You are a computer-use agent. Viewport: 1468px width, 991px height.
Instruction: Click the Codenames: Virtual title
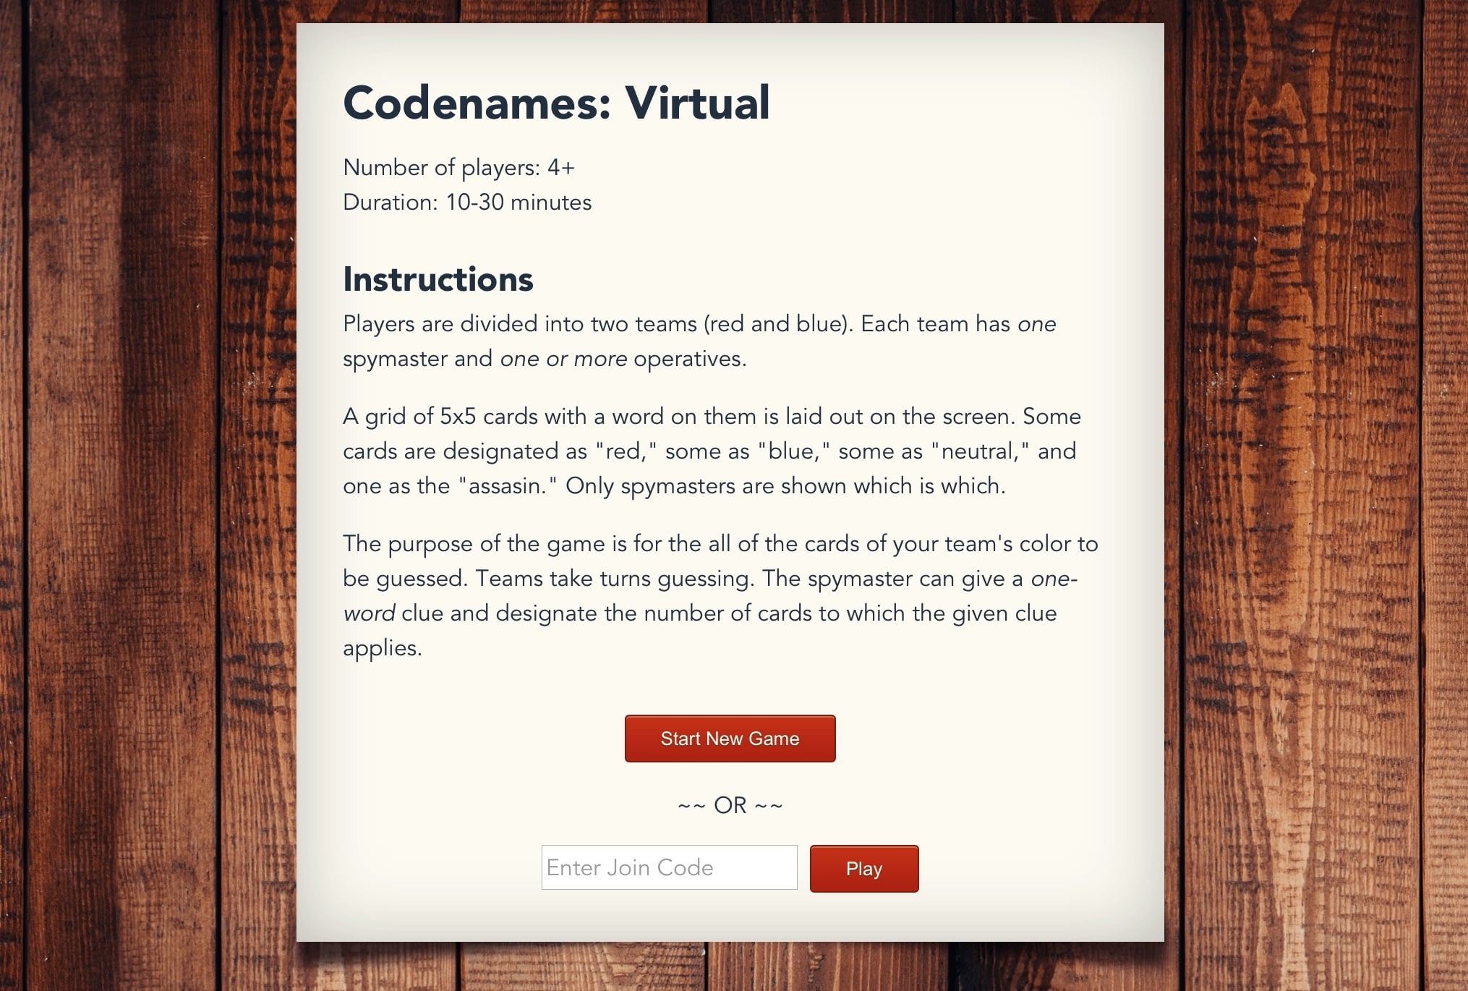(555, 103)
